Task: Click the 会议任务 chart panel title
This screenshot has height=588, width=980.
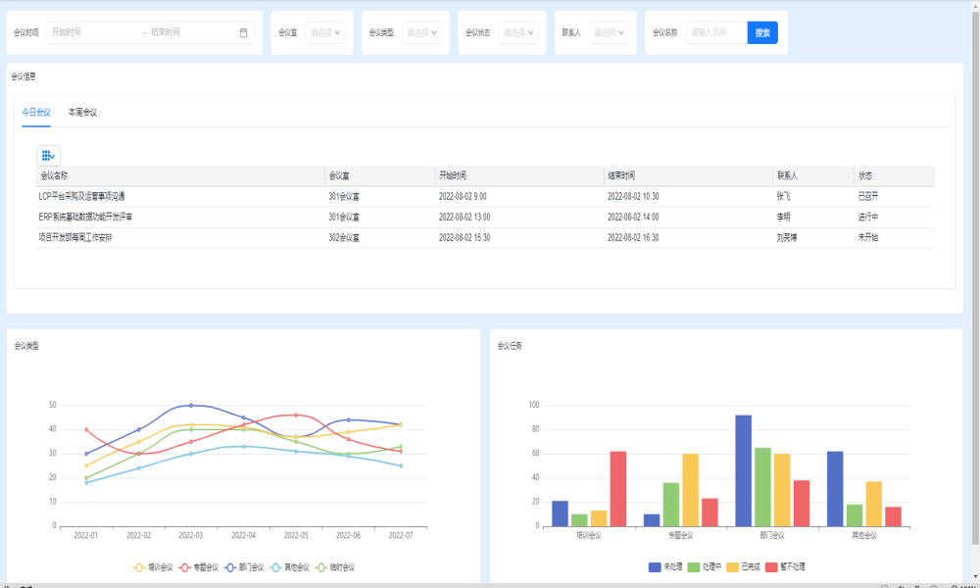Action: pyautogui.click(x=510, y=346)
